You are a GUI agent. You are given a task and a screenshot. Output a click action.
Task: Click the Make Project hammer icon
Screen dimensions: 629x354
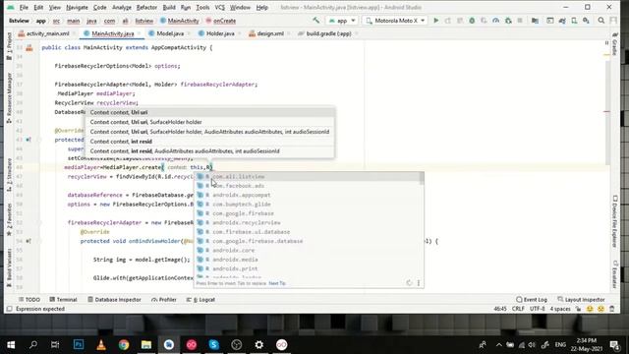point(316,21)
